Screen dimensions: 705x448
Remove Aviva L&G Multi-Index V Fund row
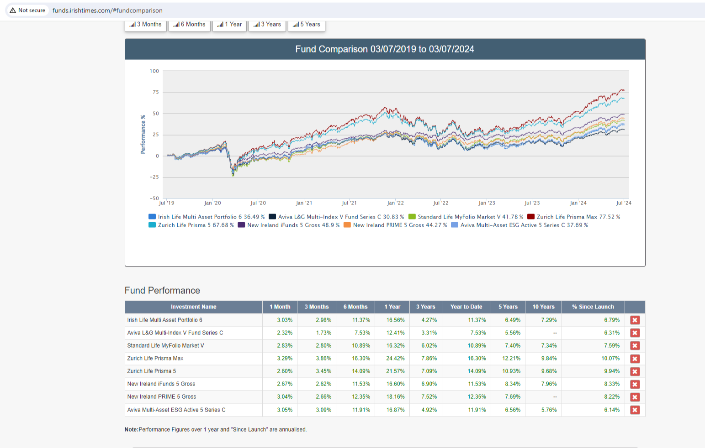[x=635, y=333]
